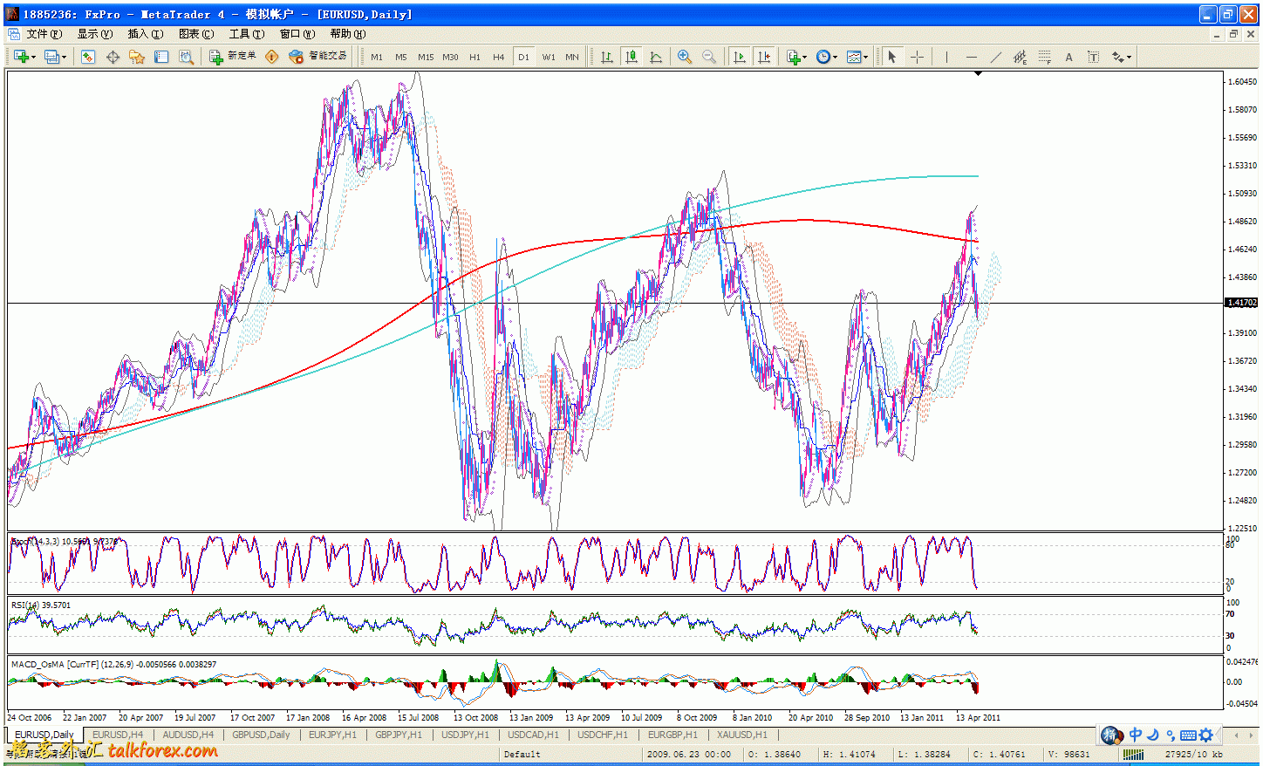The image size is (1263, 766).
Task: Click the 1.41702 current price label
Action: [1242, 303]
